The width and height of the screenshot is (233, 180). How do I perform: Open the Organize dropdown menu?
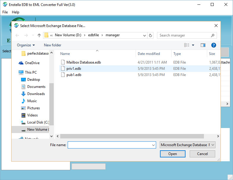tap(26, 45)
